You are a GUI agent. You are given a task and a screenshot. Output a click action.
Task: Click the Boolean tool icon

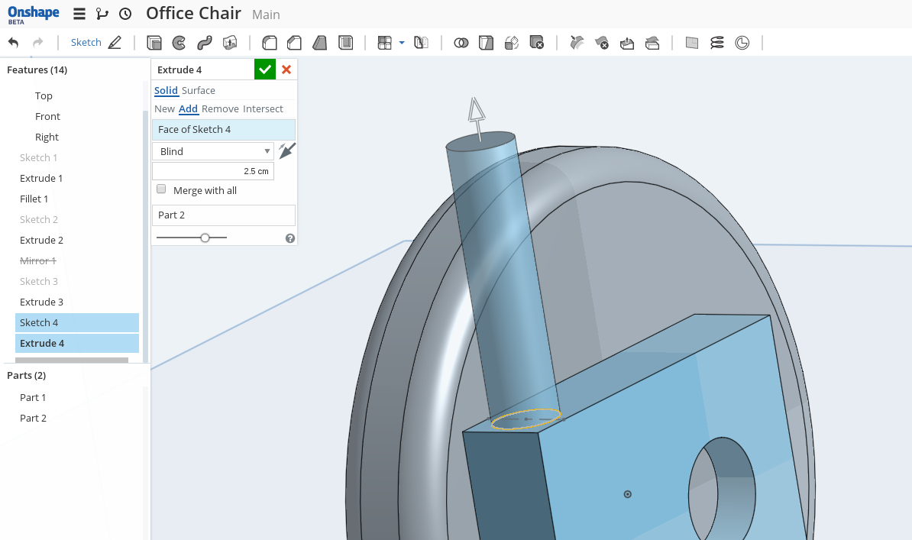(x=461, y=43)
